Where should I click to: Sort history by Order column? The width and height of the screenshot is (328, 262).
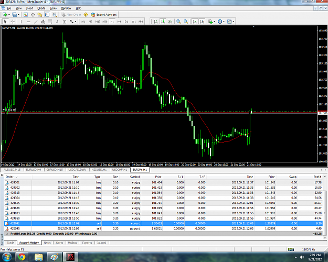tap(18, 177)
